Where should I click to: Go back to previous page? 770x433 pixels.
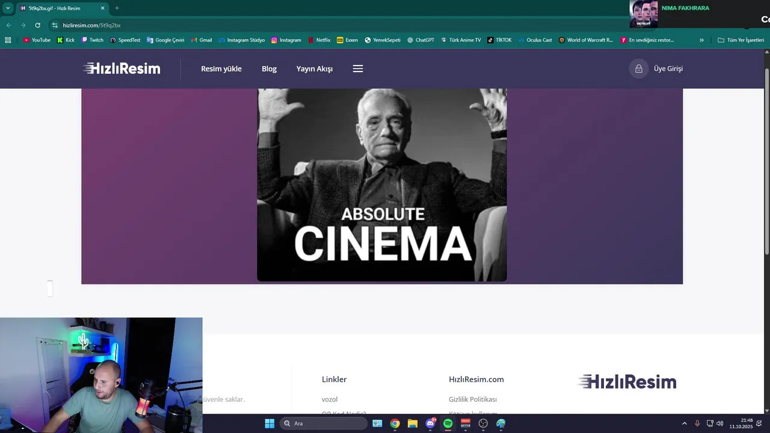8,25
